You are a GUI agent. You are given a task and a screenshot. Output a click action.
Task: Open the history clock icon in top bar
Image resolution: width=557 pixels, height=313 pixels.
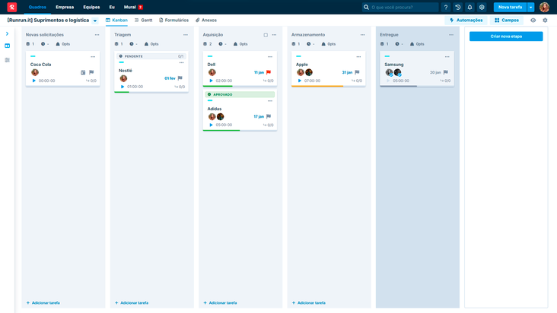[458, 7]
